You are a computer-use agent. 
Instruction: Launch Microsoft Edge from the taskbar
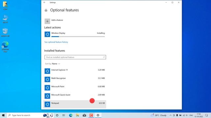point(71,115)
